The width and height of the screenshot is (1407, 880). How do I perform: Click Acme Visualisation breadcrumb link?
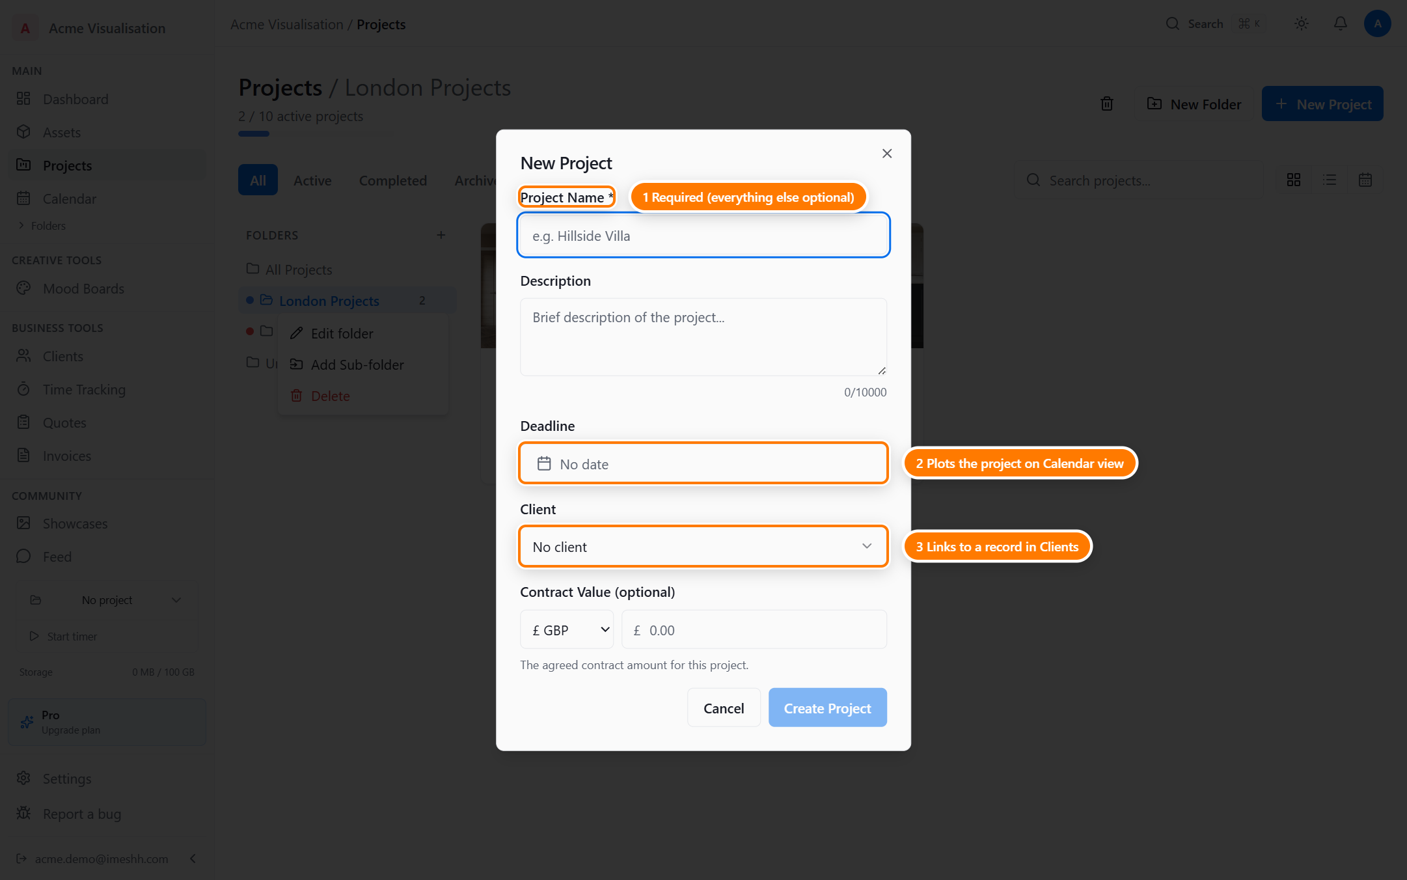tap(286, 24)
